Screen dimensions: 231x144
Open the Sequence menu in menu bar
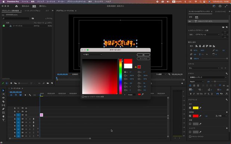(x=51, y=1)
